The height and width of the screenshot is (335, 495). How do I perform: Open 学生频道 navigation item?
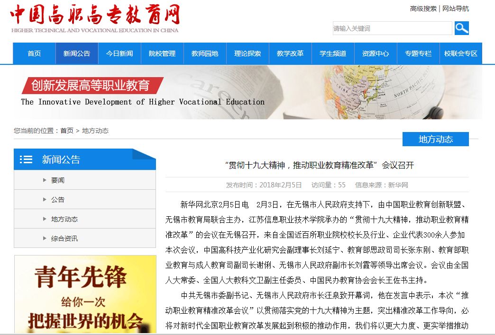[x=333, y=53]
